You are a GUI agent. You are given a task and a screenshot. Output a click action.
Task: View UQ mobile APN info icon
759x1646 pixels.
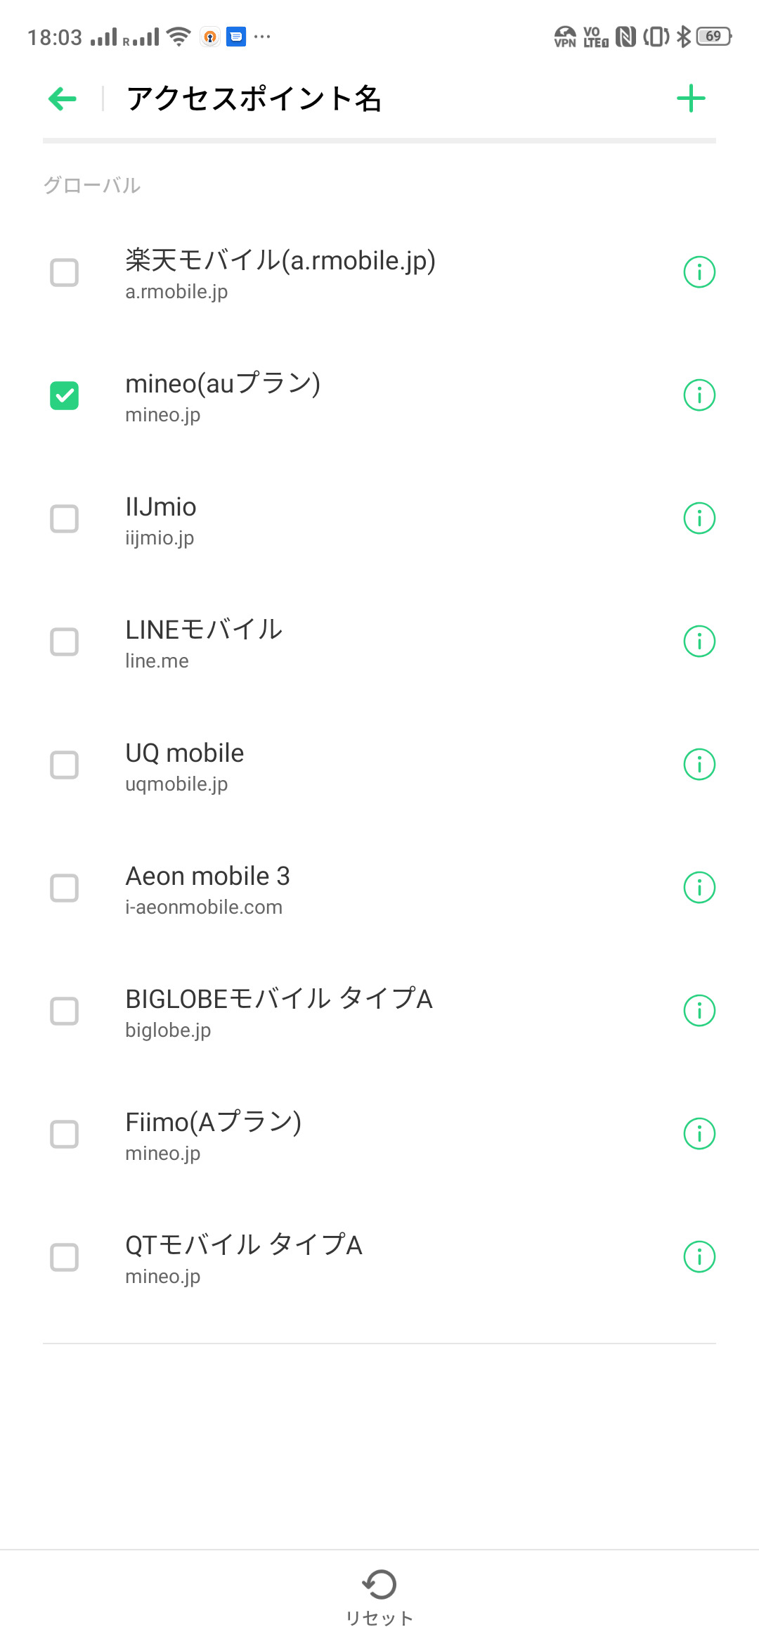[699, 765]
